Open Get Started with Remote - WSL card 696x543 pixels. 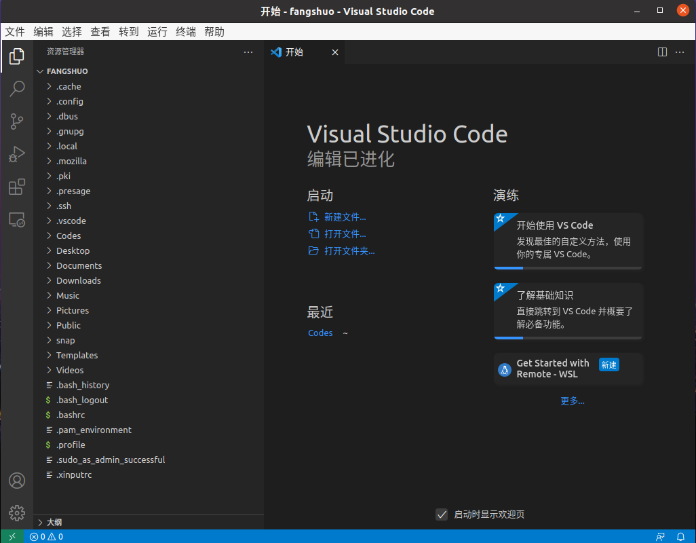(x=568, y=369)
